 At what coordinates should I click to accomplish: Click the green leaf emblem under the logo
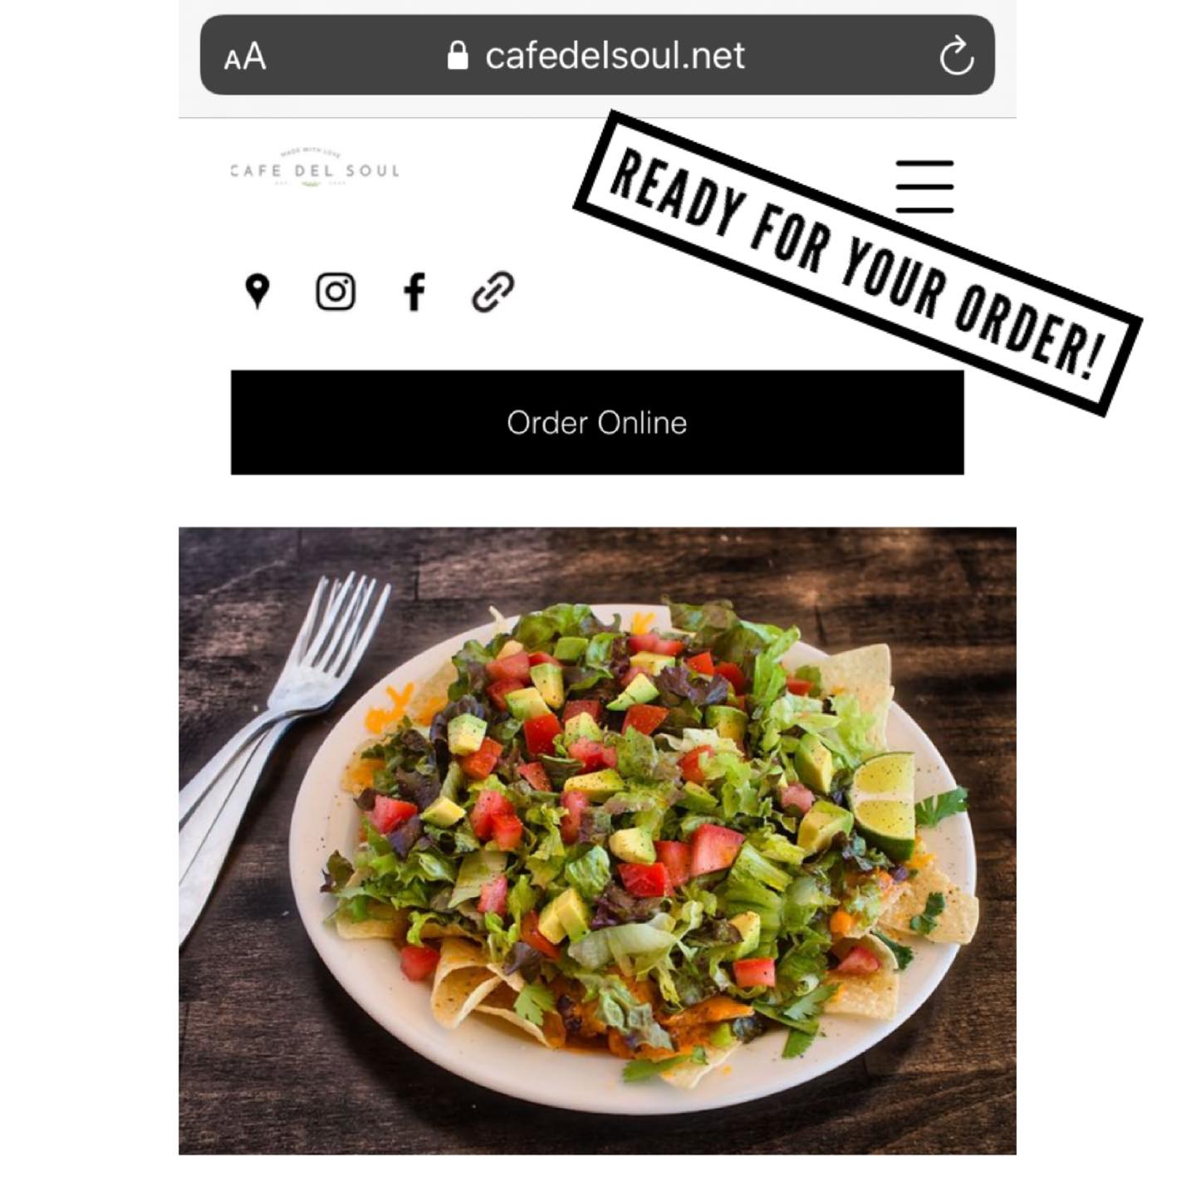pos(311,184)
